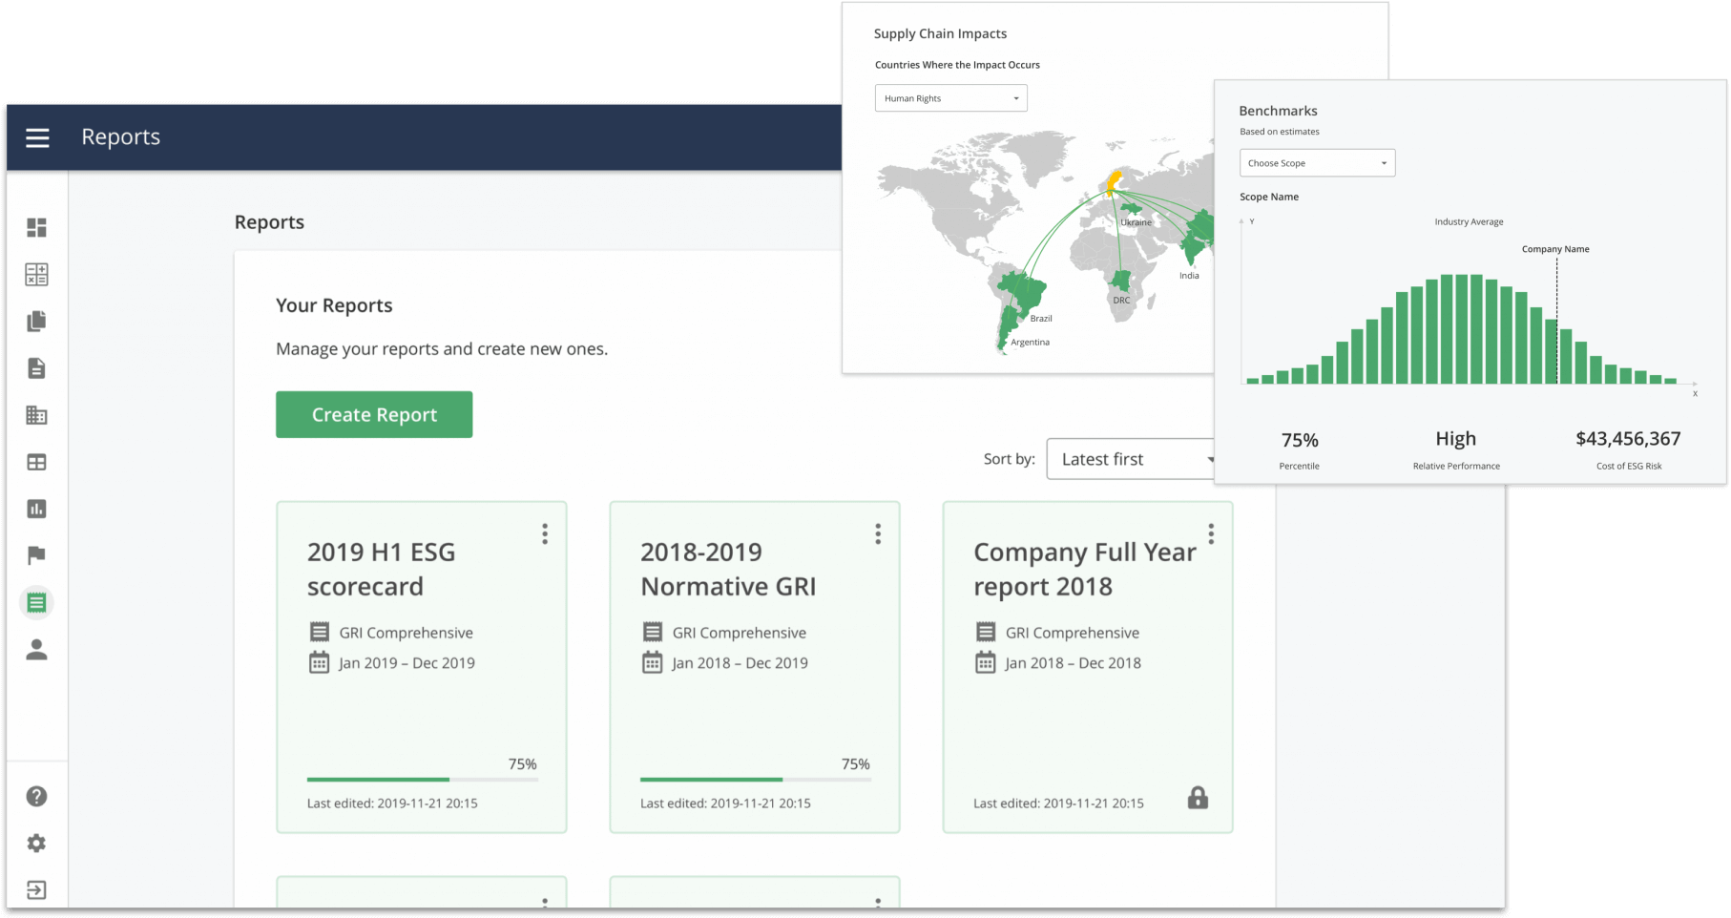1731x918 pixels.
Task: Open the building icon in the sidebar
Action: click(x=36, y=415)
